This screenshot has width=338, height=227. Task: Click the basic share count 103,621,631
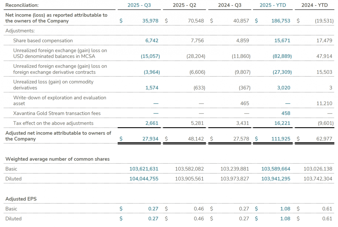(144, 169)
